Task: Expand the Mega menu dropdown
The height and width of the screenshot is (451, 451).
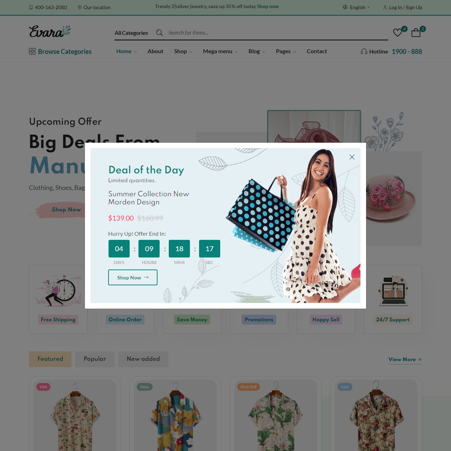Action: click(x=220, y=51)
